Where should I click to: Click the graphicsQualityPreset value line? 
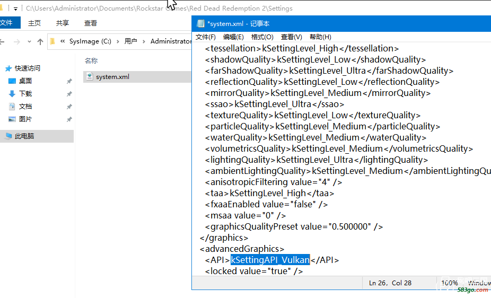pyautogui.click(x=294, y=226)
